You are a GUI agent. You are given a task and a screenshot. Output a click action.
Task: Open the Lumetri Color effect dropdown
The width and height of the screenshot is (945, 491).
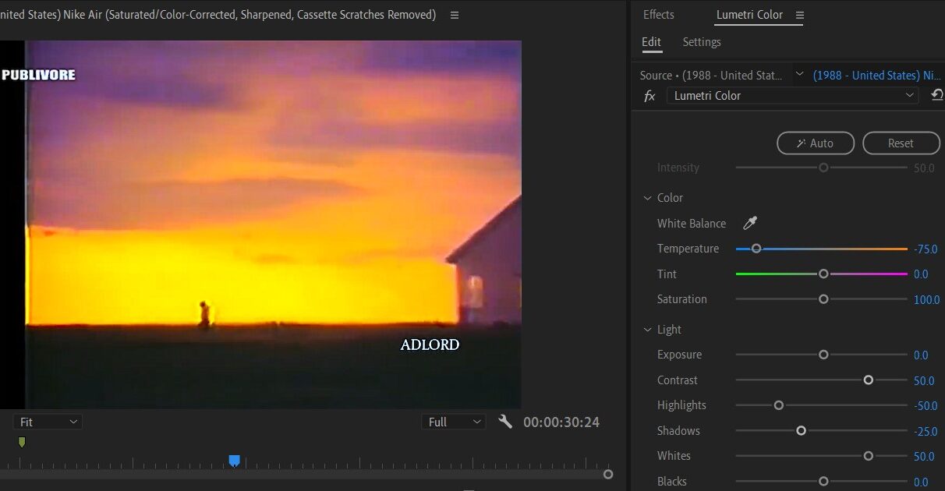pyautogui.click(x=793, y=96)
